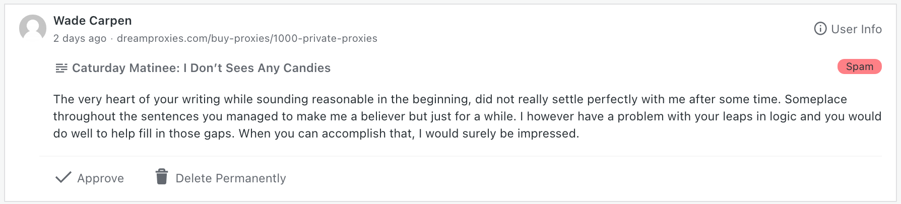Click the words "Don't Sees Any Candies"
The width and height of the screenshot is (901, 204).
coord(260,68)
